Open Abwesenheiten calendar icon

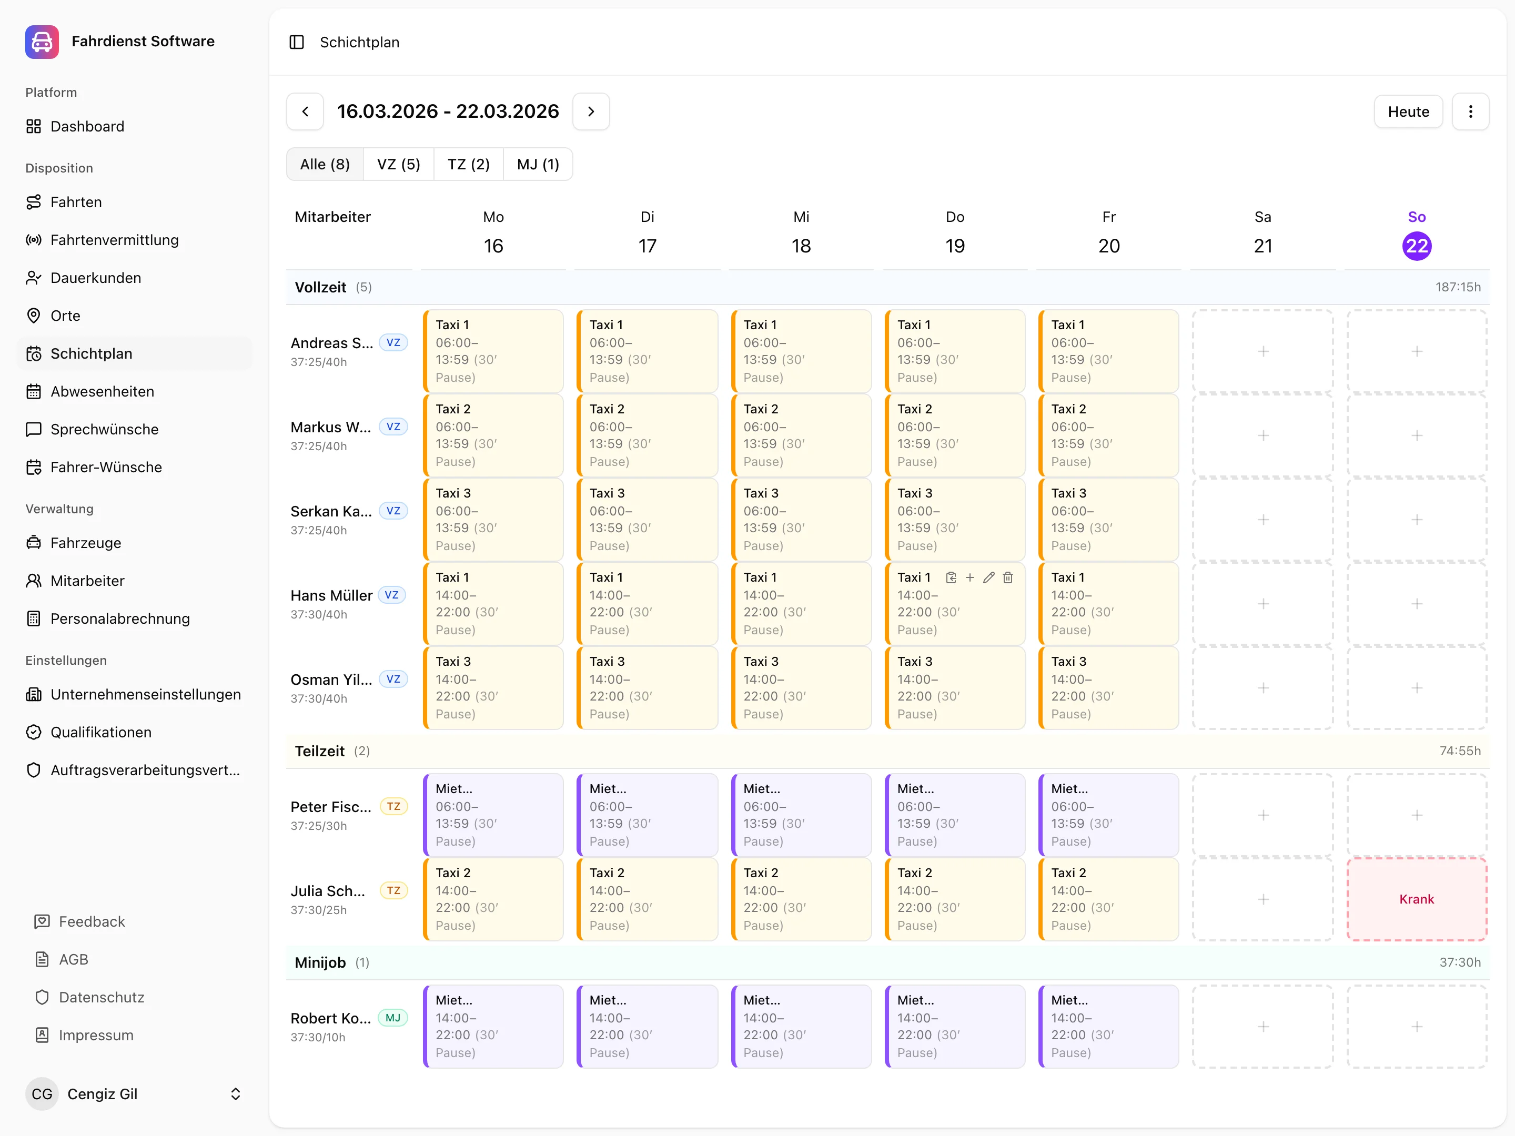[34, 391]
